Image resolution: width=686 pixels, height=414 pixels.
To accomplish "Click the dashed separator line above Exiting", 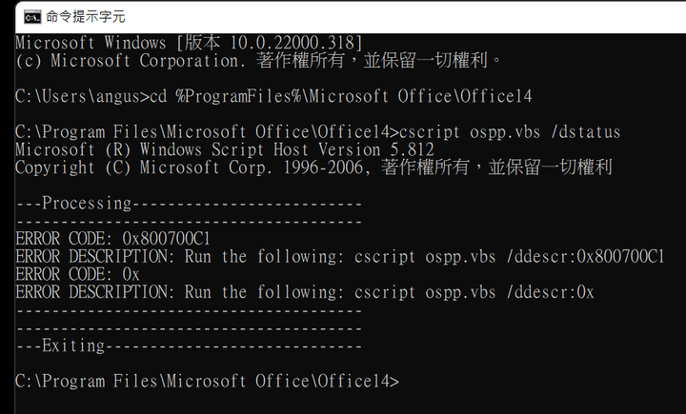I will coord(189,328).
